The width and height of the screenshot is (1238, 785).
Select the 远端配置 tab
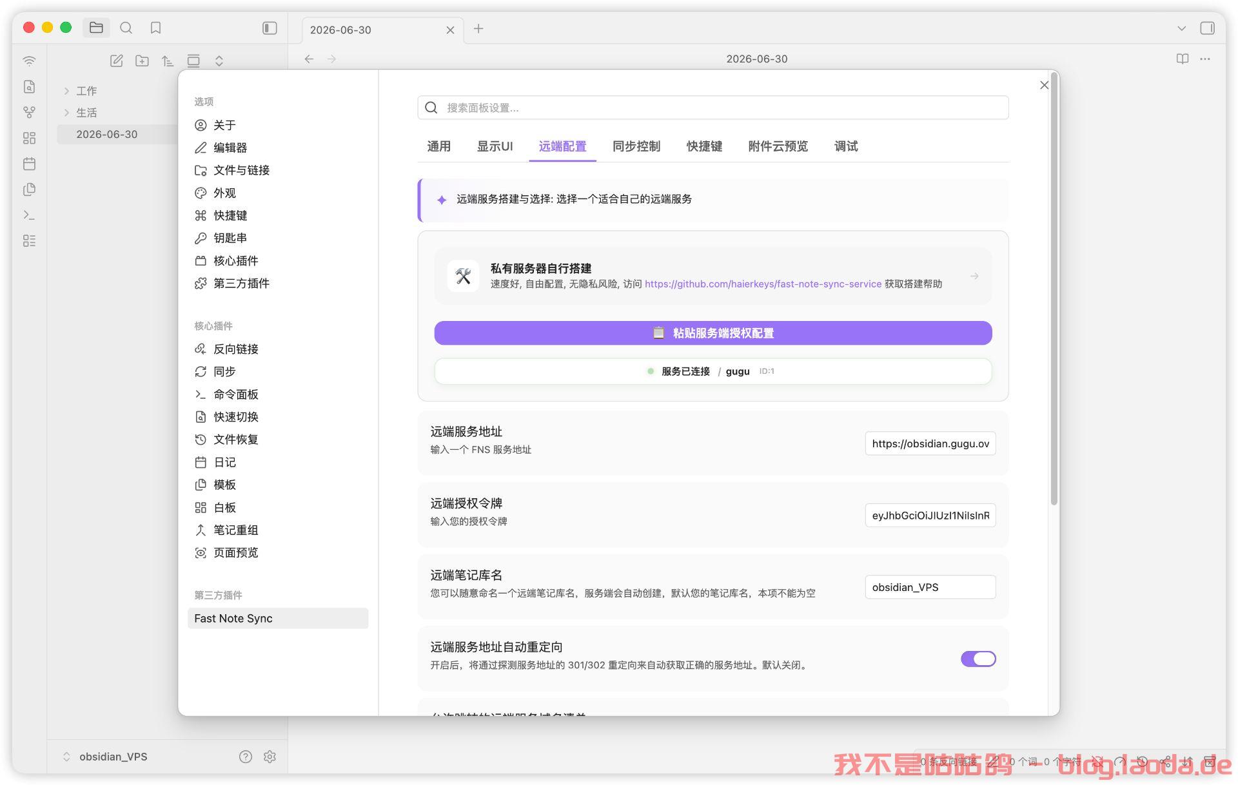tap(562, 146)
